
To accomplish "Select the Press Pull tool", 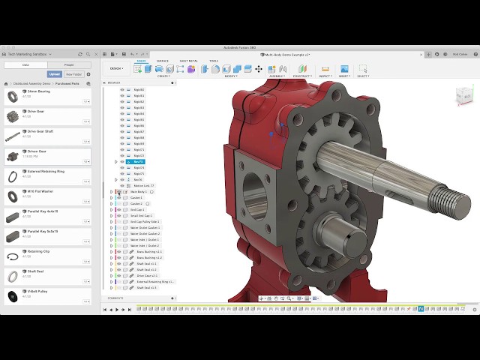I will click(x=205, y=69).
